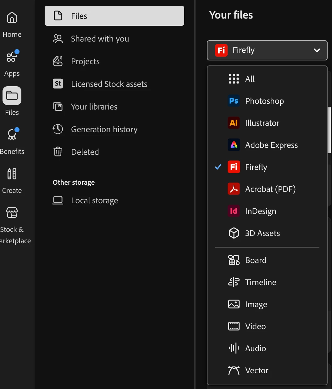The width and height of the screenshot is (332, 389).
Task: Filter files by Photoshop
Action: 267,101
